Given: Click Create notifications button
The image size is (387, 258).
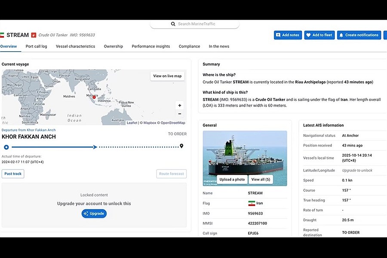Looking at the screenshot, I should [x=359, y=35].
